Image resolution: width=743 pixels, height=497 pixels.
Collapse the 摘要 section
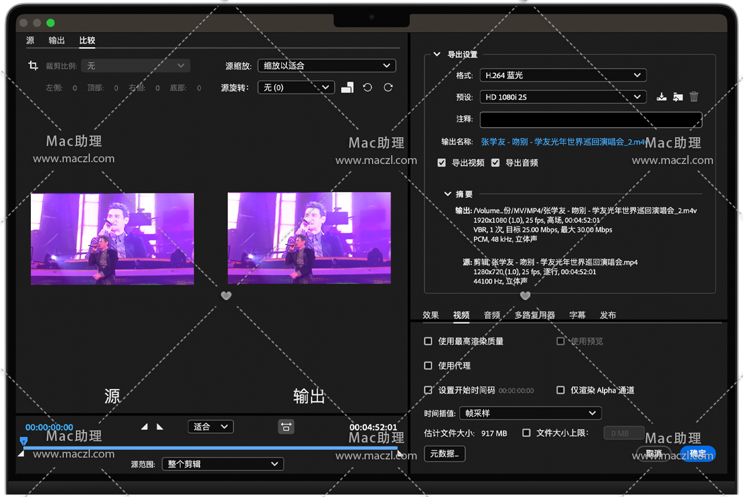click(x=448, y=194)
